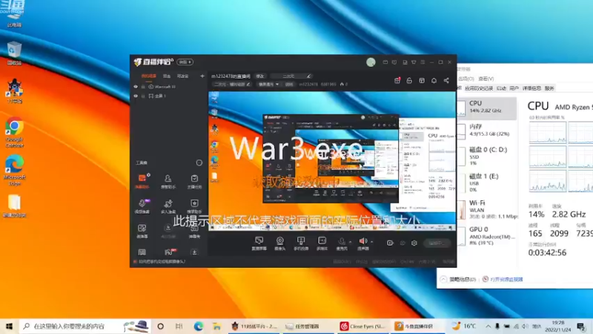Expand the microphone options arrow

350,241
